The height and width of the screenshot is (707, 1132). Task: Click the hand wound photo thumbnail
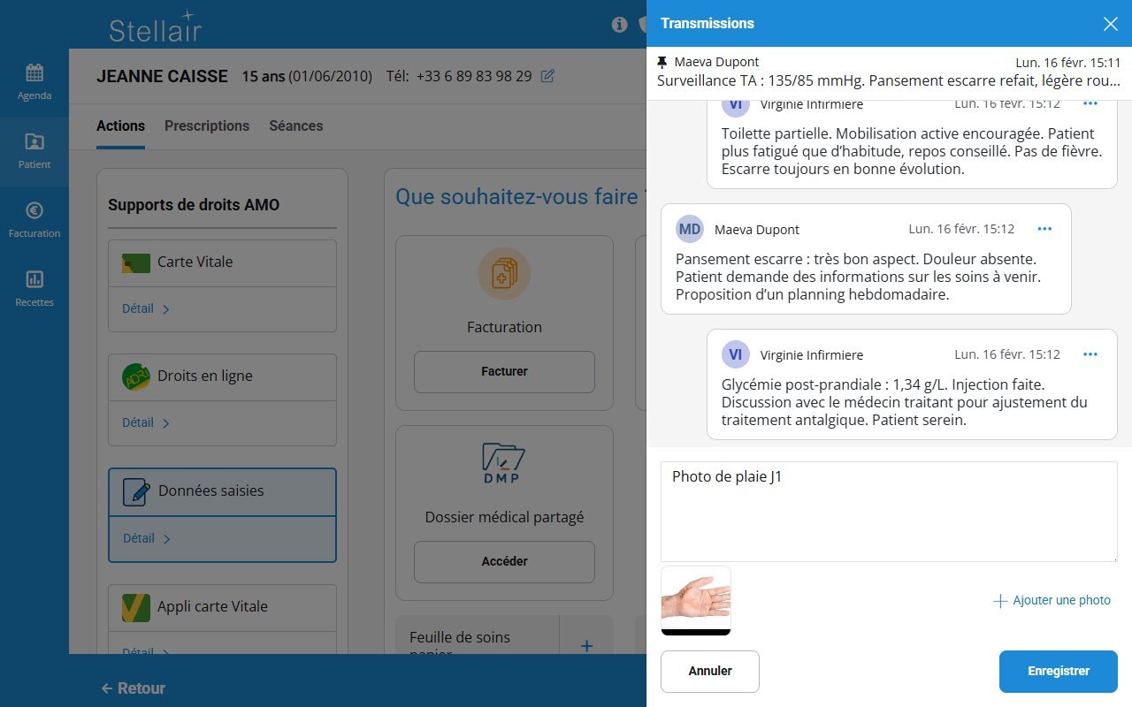pyautogui.click(x=696, y=599)
